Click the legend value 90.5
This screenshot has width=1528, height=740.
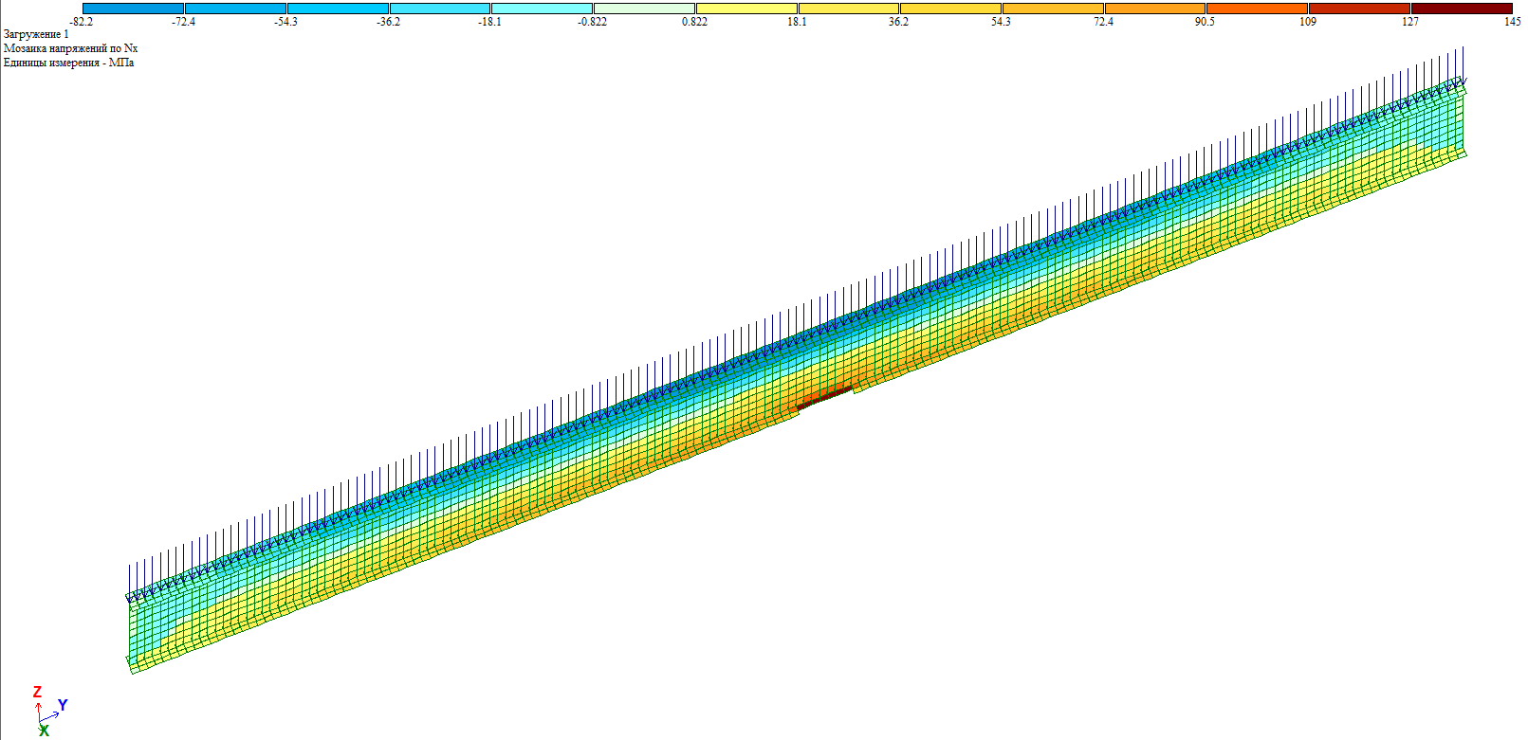pos(1205,22)
